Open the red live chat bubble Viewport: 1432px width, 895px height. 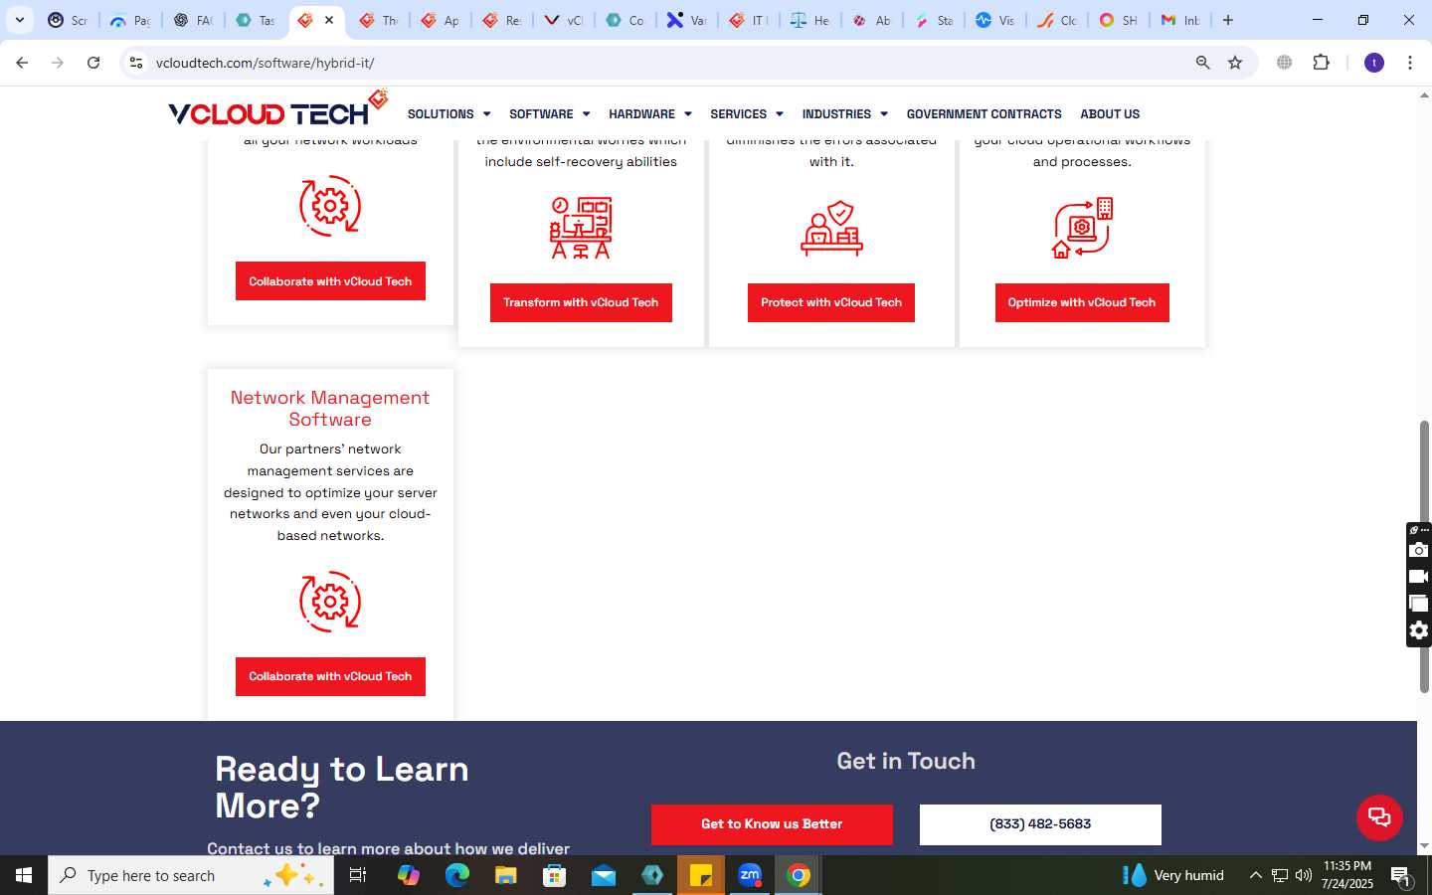pyautogui.click(x=1379, y=817)
